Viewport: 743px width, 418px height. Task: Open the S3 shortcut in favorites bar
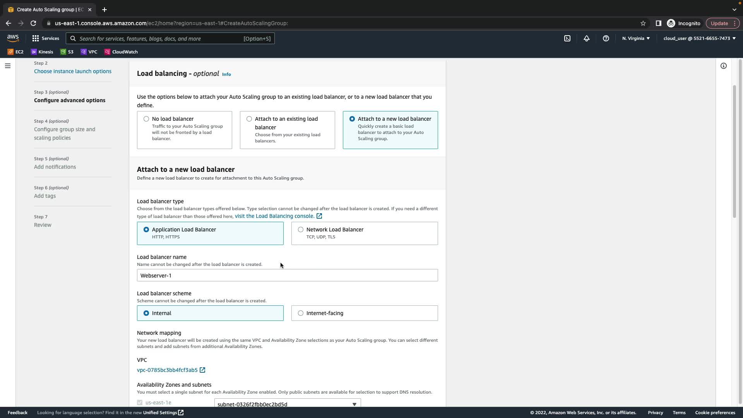[x=67, y=52]
